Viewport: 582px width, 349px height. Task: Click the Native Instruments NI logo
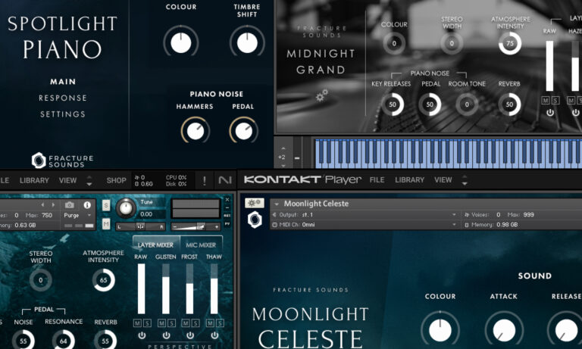[225, 181]
